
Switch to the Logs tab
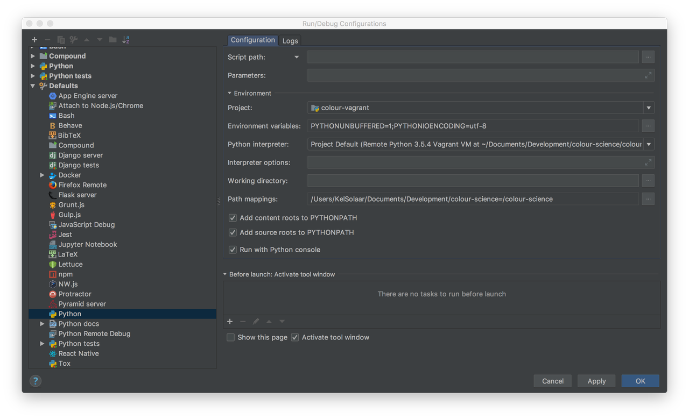pos(290,41)
